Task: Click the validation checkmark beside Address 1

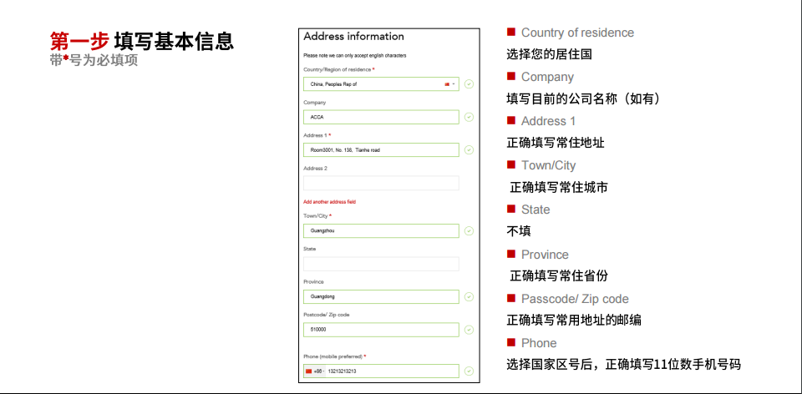Action: 469,150
